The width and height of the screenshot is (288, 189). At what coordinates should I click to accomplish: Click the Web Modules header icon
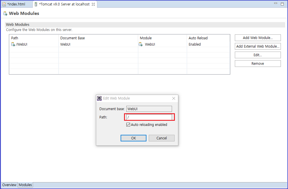coord(5,13)
